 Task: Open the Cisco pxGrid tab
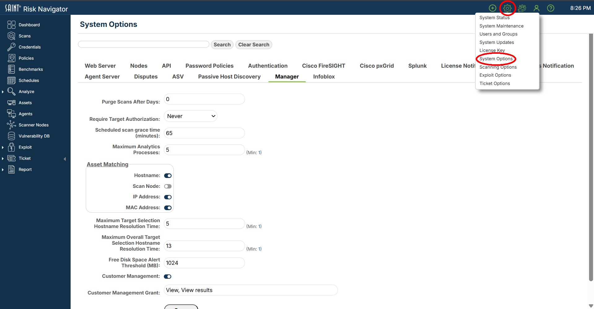point(377,66)
